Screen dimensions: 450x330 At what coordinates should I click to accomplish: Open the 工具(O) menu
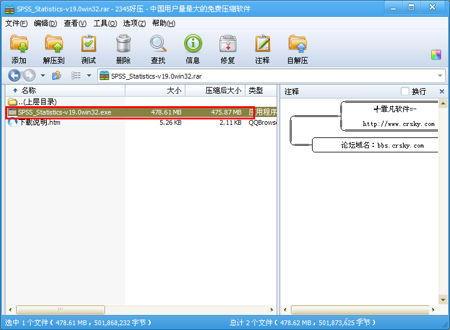click(x=105, y=23)
